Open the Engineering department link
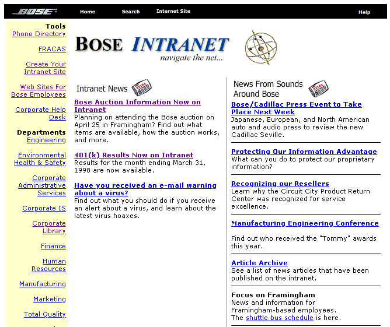 click(x=46, y=140)
